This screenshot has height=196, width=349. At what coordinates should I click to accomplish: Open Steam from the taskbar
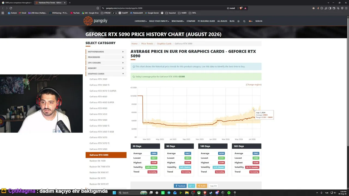click(x=211, y=193)
